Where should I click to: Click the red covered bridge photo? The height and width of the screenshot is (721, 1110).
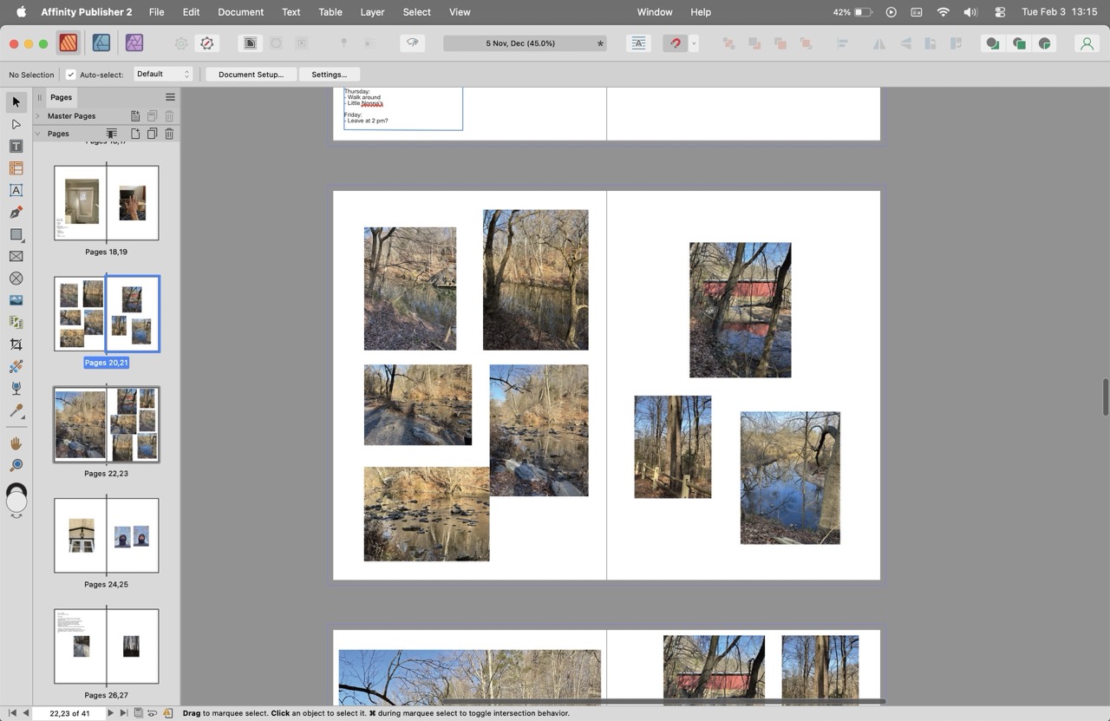tap(740, 310)
